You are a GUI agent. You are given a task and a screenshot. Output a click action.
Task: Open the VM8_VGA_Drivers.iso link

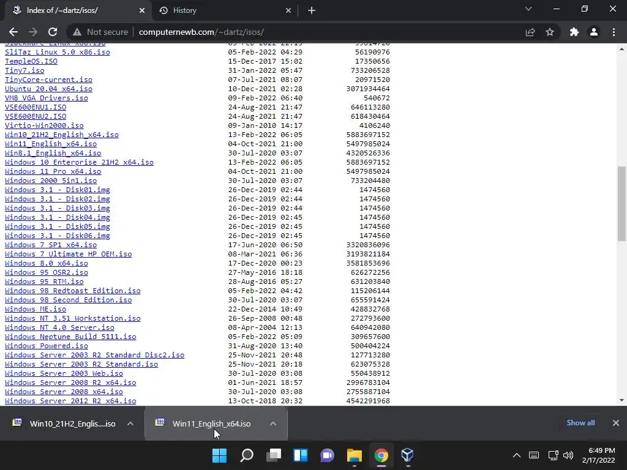pyautogui.click(x=47, y=98)
